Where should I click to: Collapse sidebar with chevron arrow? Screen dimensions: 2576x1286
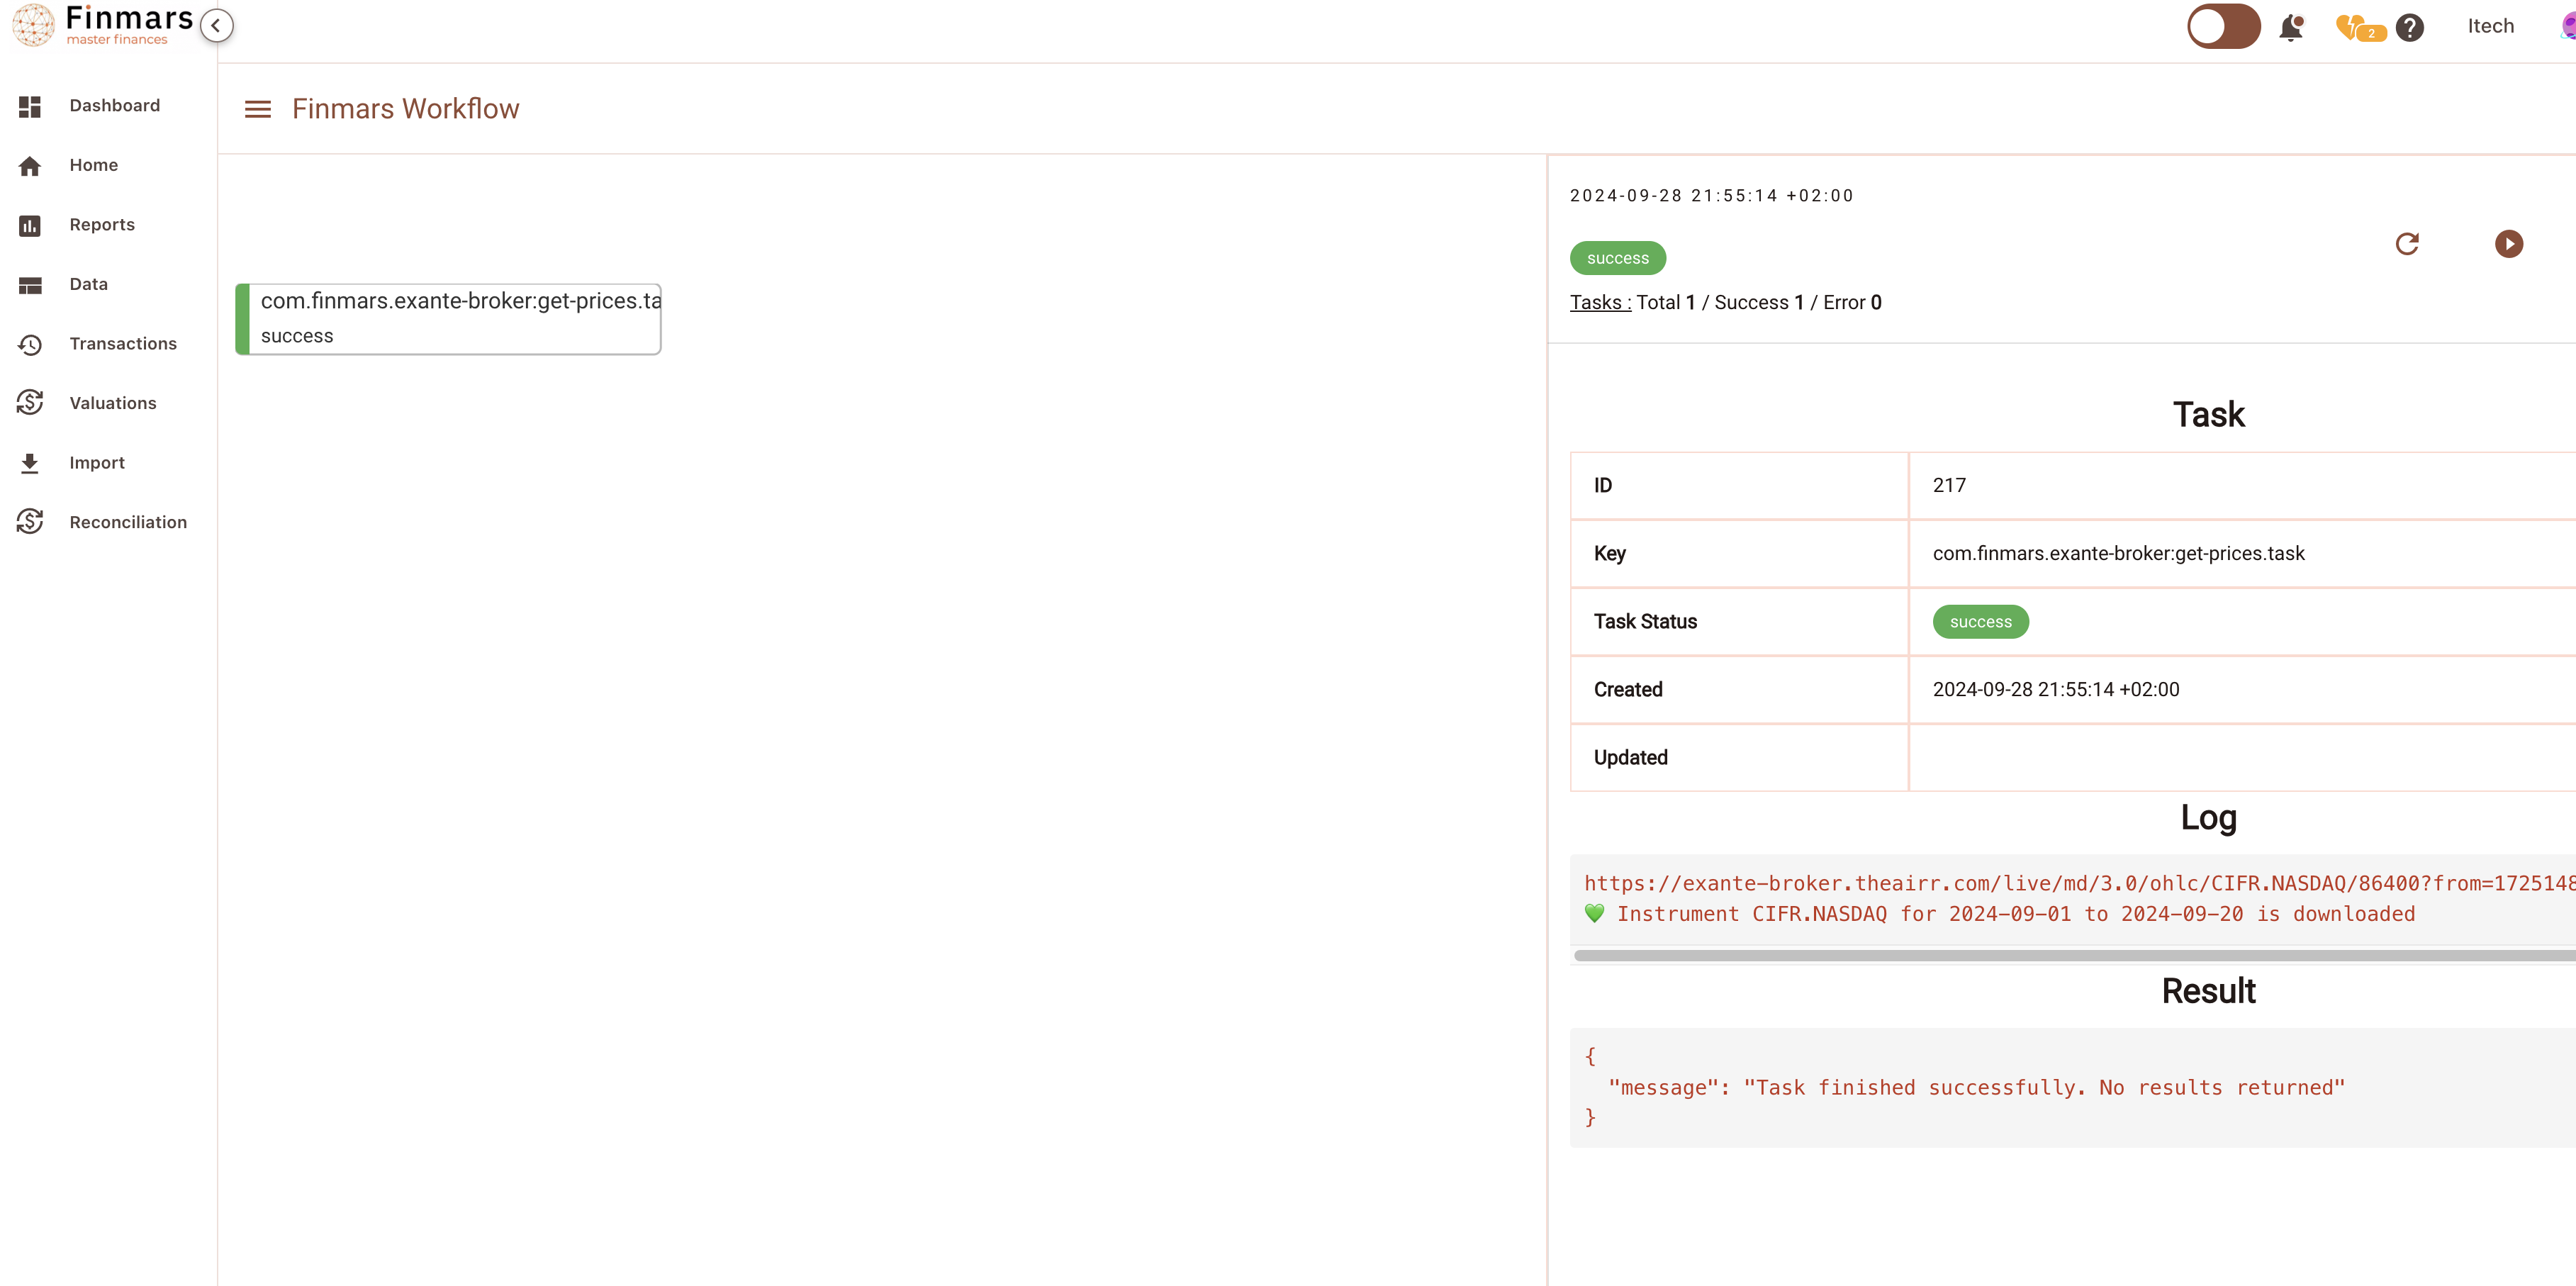pos(216,26)
